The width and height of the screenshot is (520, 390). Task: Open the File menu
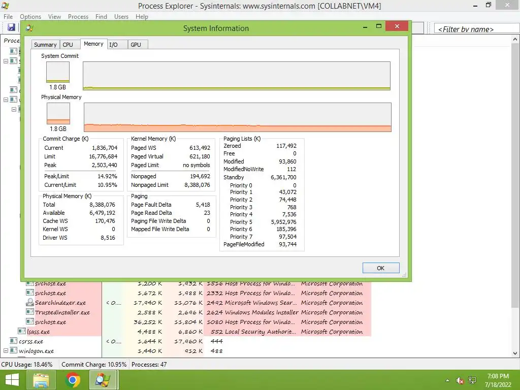(x=8, y=17)
